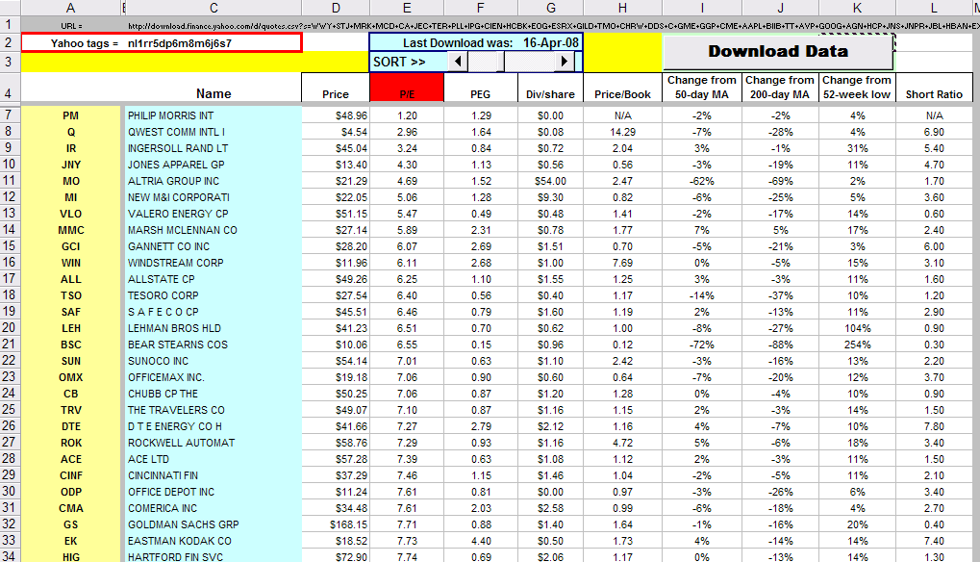Select the Change from 50-day MA header

click(x=702, y=88)
